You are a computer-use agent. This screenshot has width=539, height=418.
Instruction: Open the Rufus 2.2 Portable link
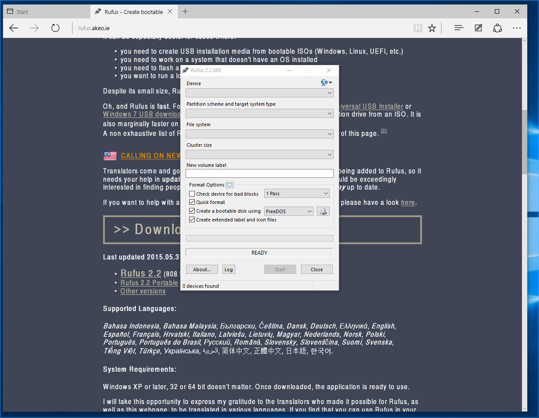coord(149,283)
